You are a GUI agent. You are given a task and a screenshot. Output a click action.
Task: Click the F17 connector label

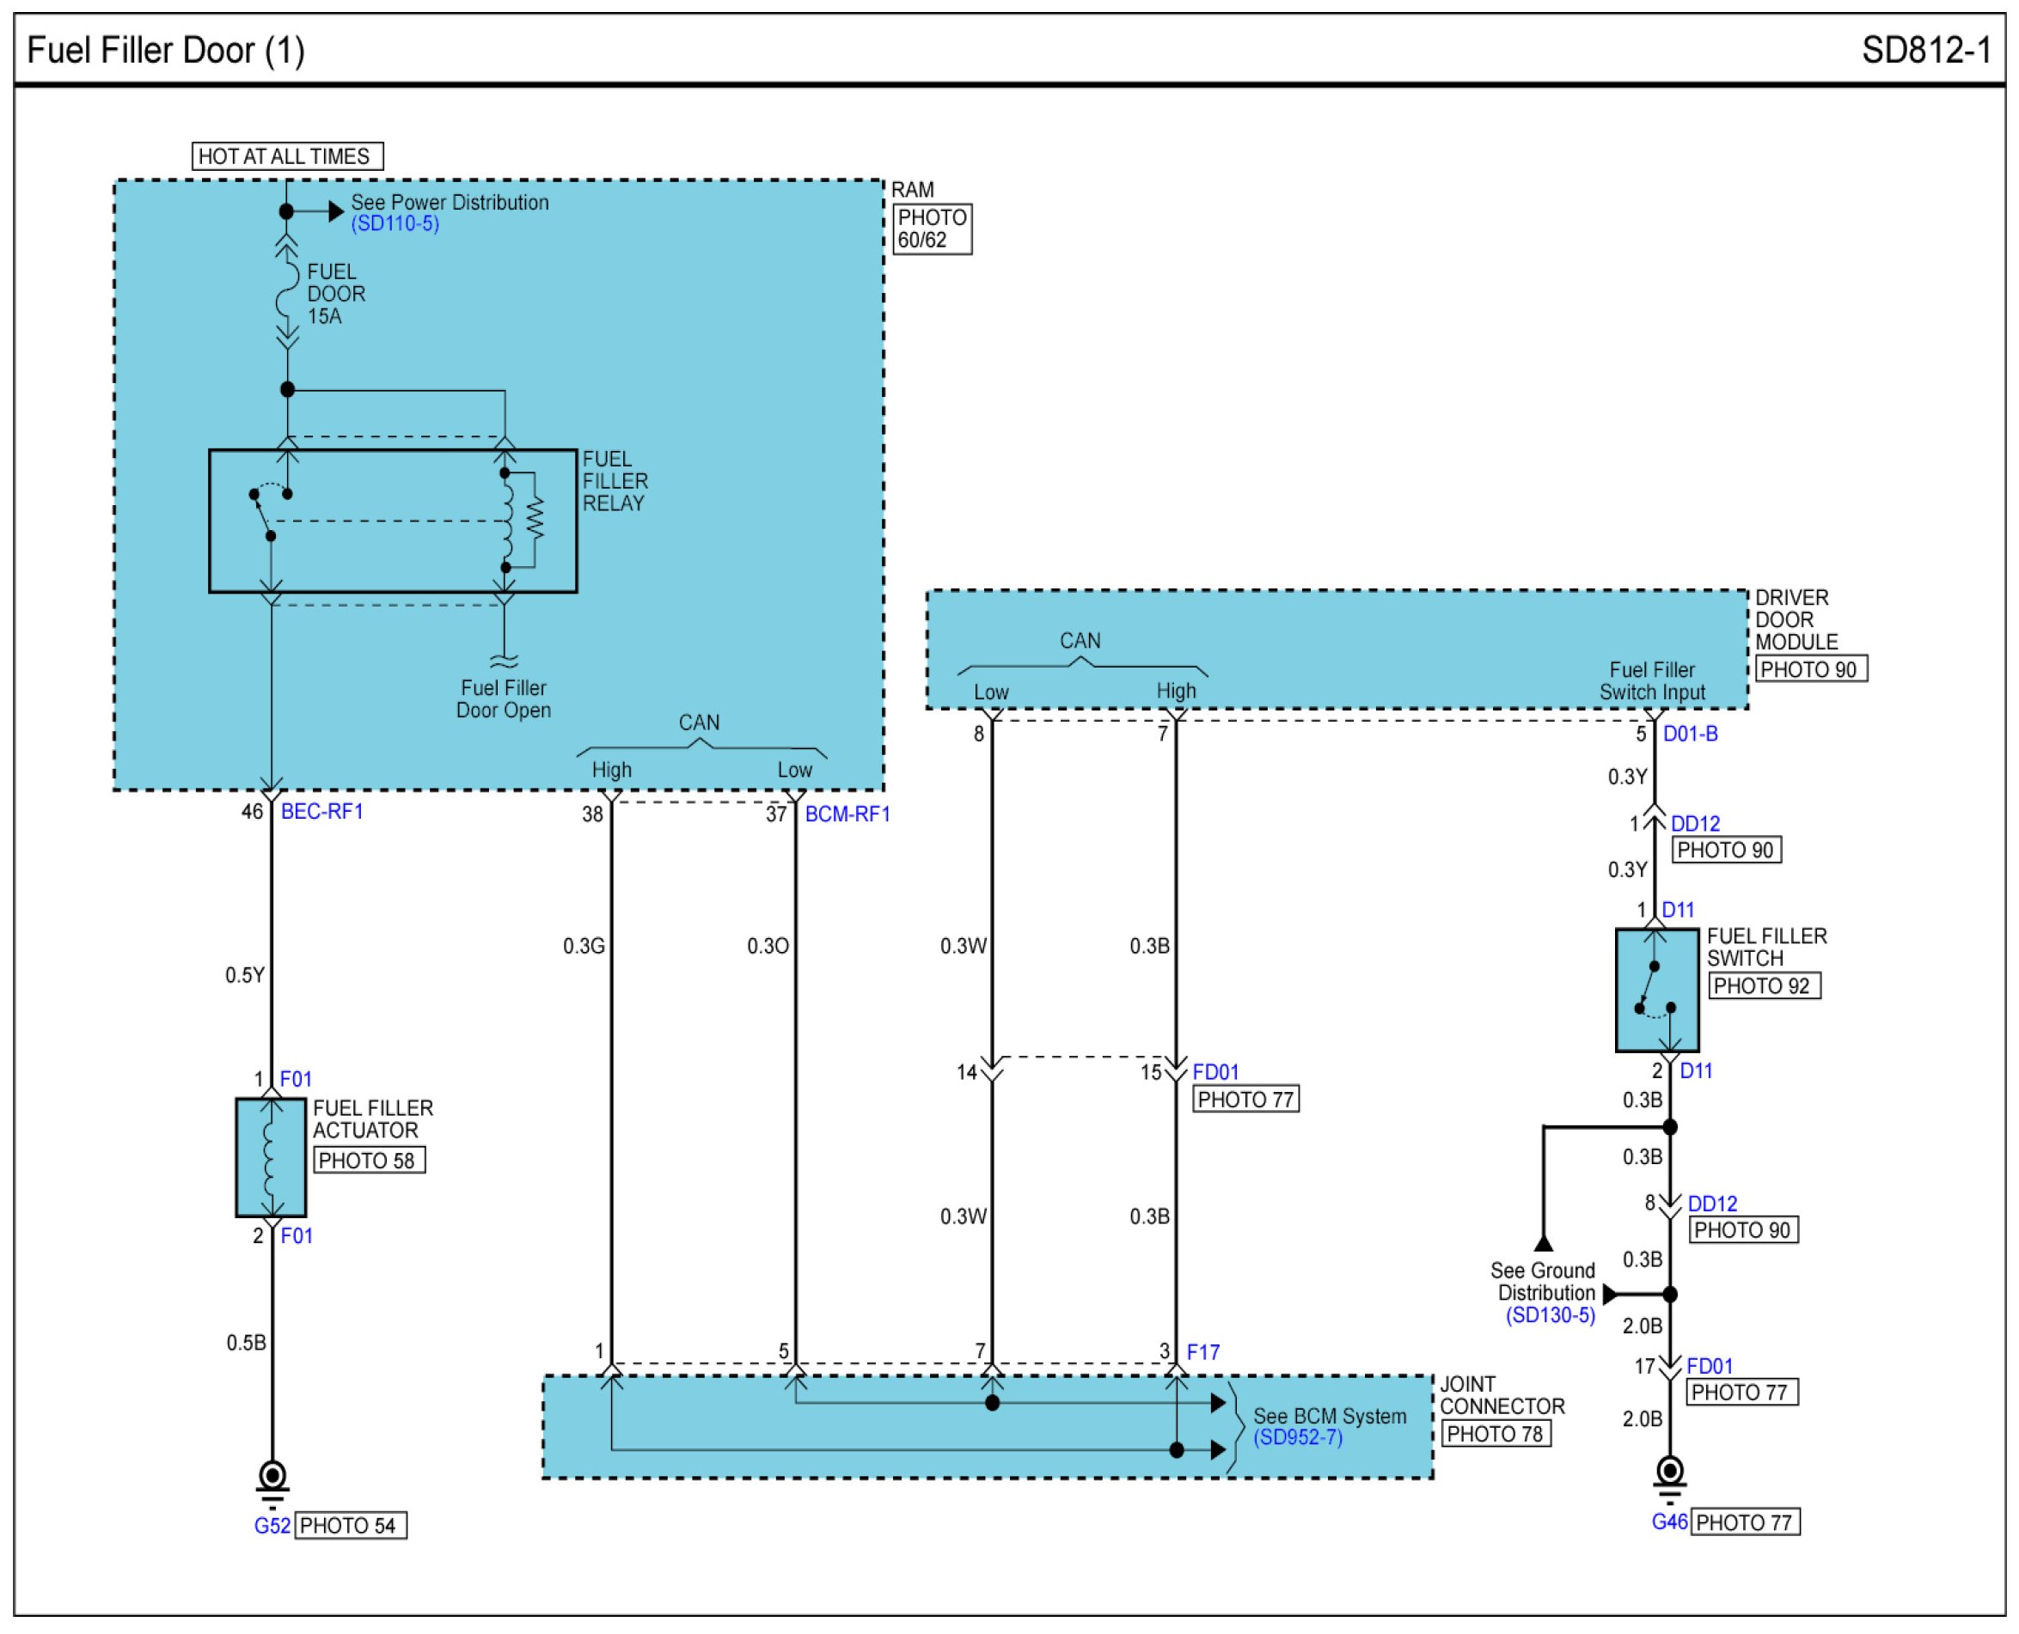(x=1202, y=1352)
